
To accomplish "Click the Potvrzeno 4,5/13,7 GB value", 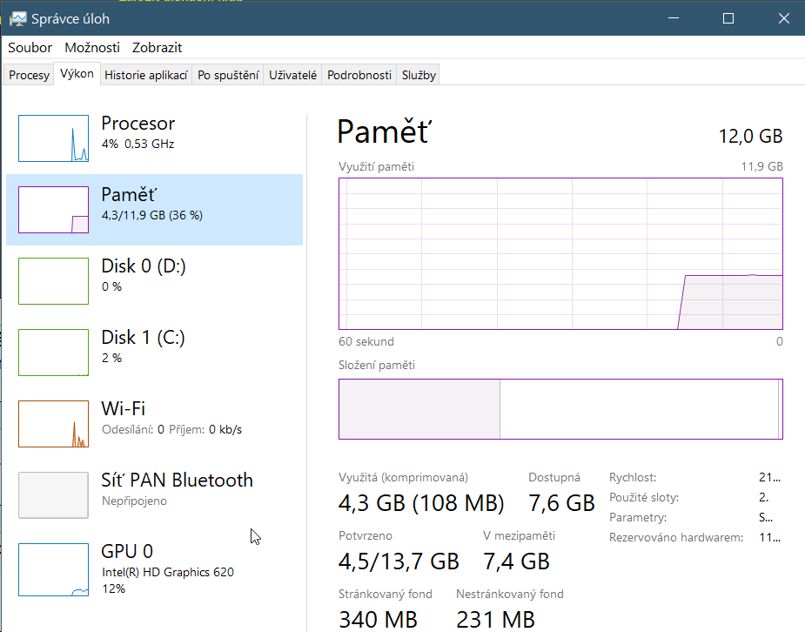I will (x=399, y=561).
